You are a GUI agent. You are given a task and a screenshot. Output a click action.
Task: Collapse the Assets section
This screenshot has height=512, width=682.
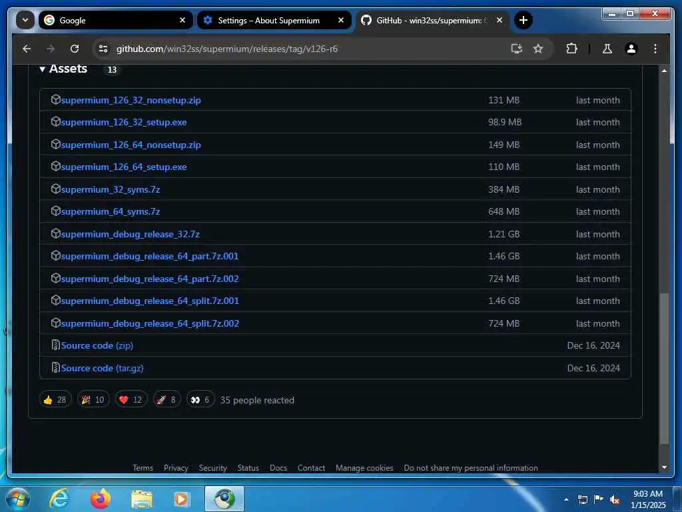pos(63,69)
